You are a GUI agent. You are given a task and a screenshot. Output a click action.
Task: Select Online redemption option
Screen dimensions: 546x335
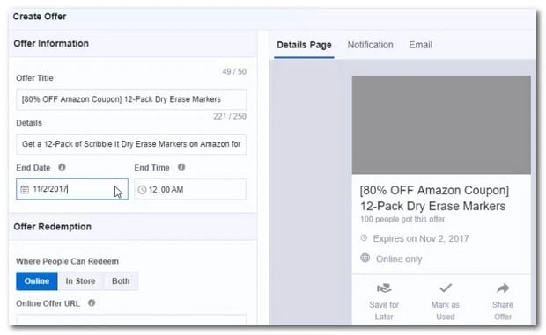tap(37, 281)
